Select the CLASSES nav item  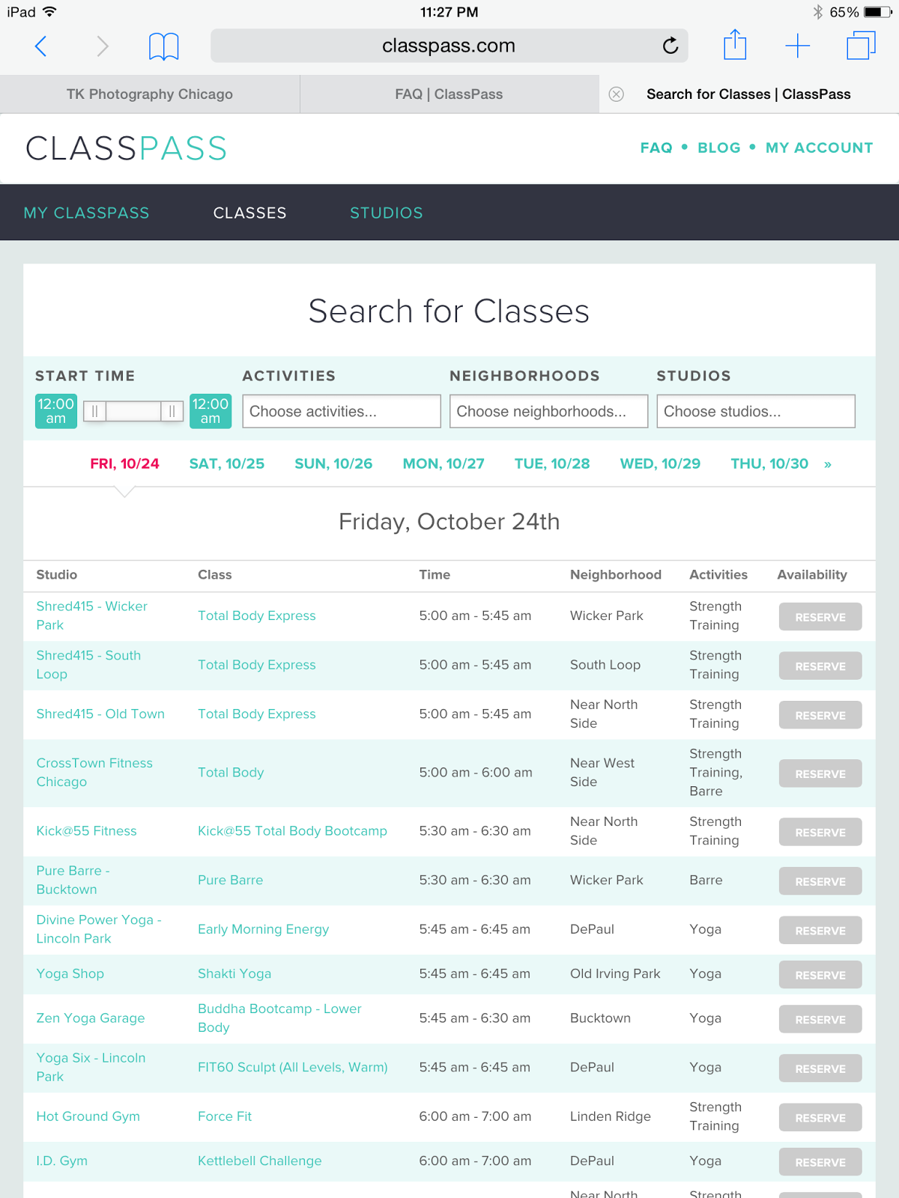[250, 213]
